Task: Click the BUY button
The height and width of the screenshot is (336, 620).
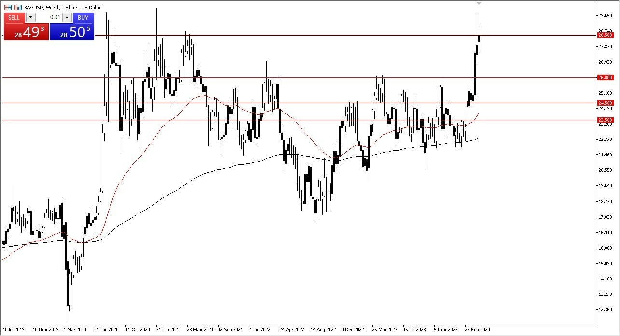Action: tap(83, 17)
